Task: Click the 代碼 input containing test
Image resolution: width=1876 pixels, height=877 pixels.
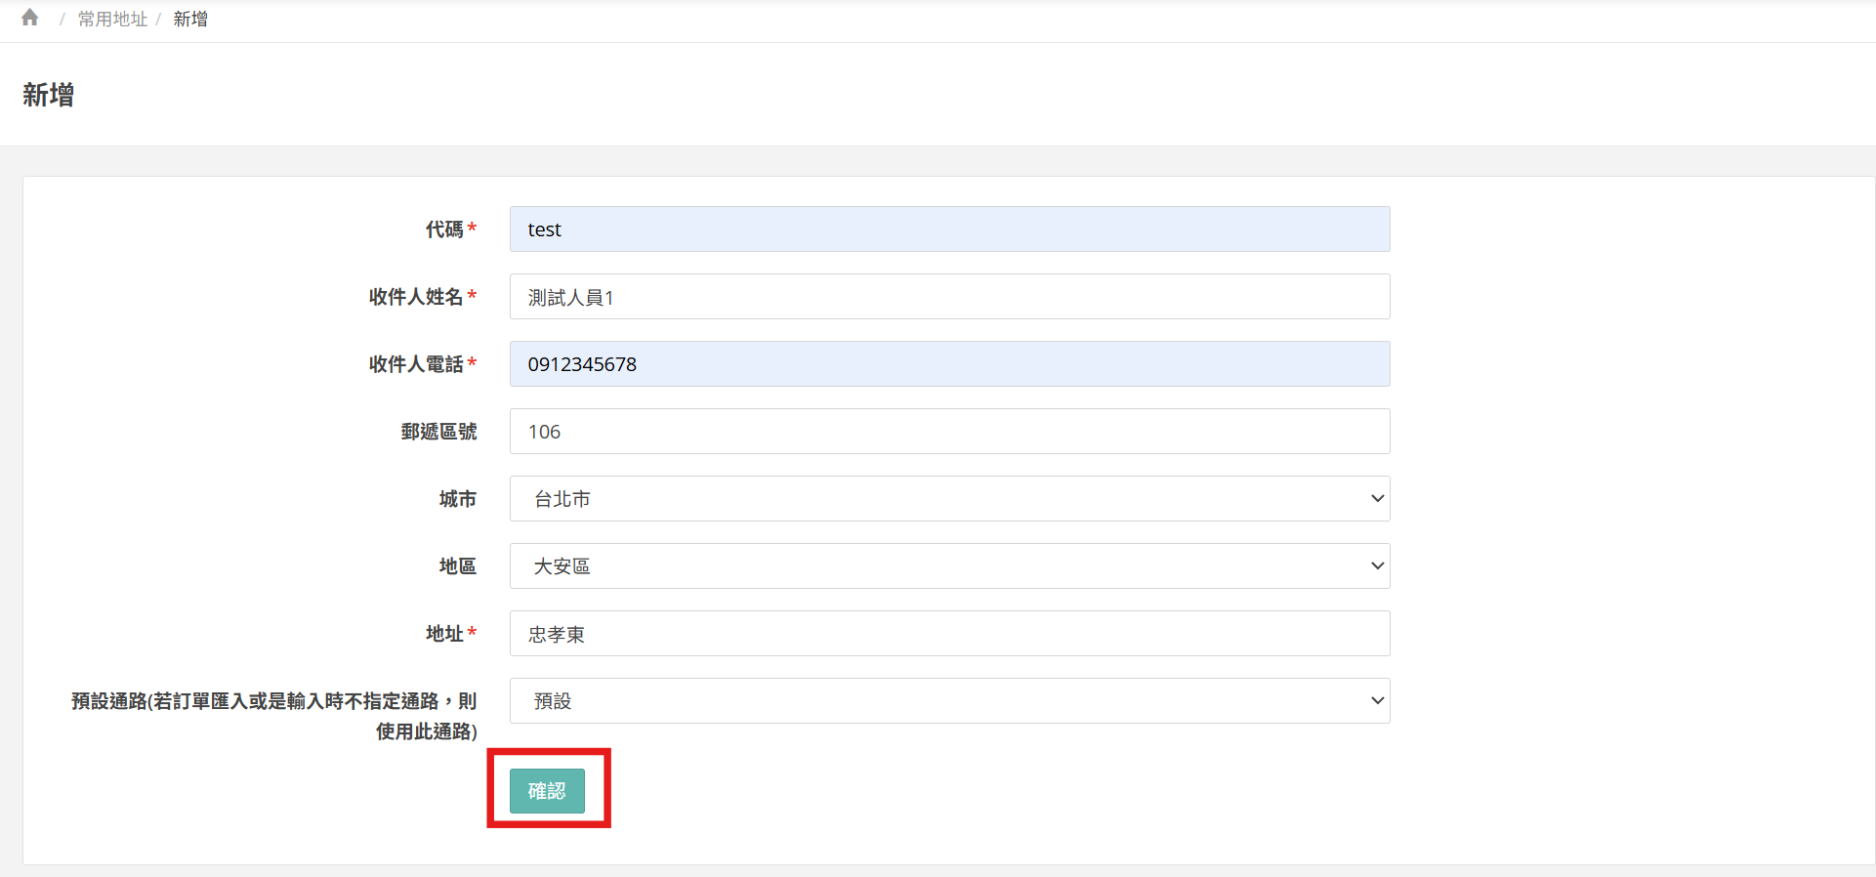Action: point(949,230)
